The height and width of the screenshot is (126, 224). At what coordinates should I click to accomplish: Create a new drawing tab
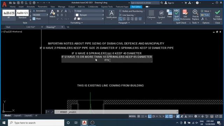(68, 27)
